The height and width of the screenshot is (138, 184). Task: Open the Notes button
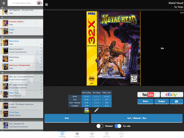[145, 101]
